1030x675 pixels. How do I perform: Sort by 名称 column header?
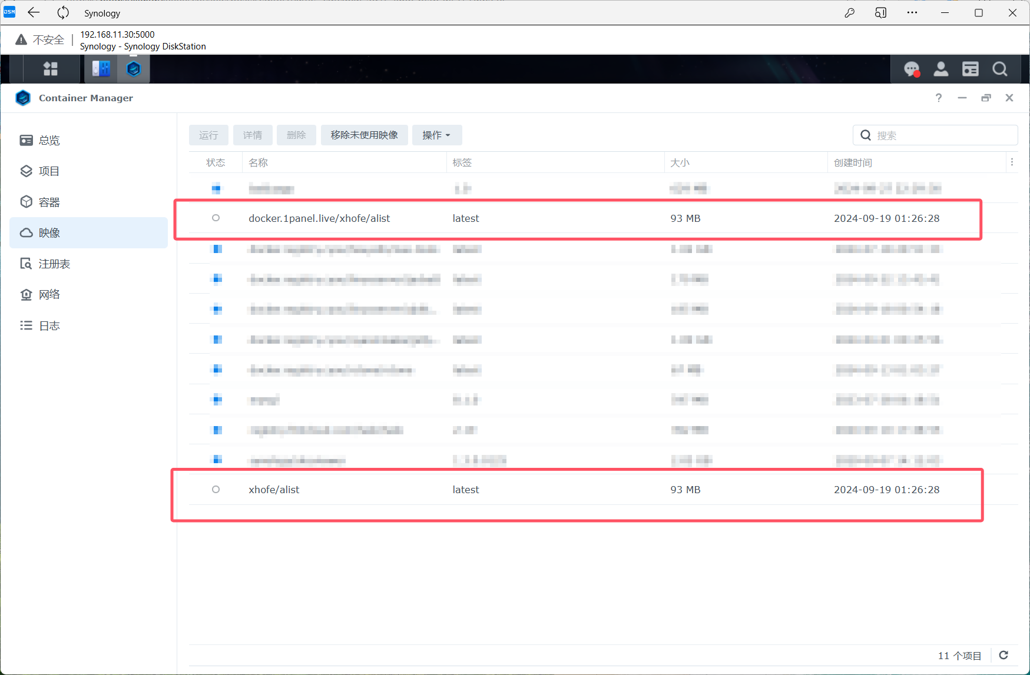point(345,162)
